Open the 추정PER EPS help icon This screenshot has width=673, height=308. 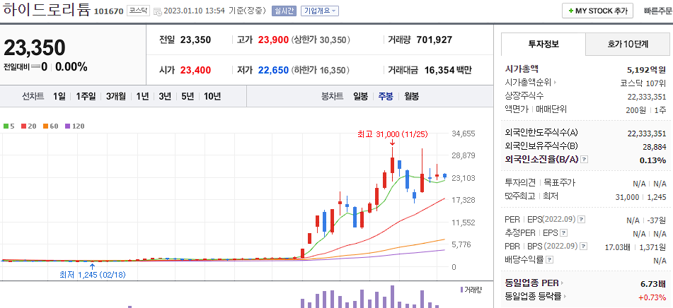click(x=564, y=233)
